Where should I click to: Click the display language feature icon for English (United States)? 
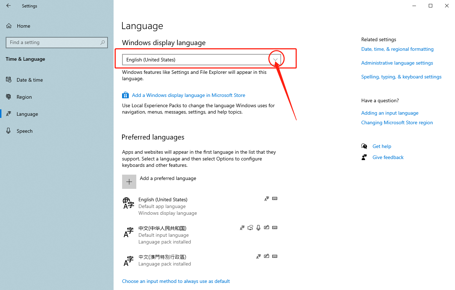click(x=267, y=199)
